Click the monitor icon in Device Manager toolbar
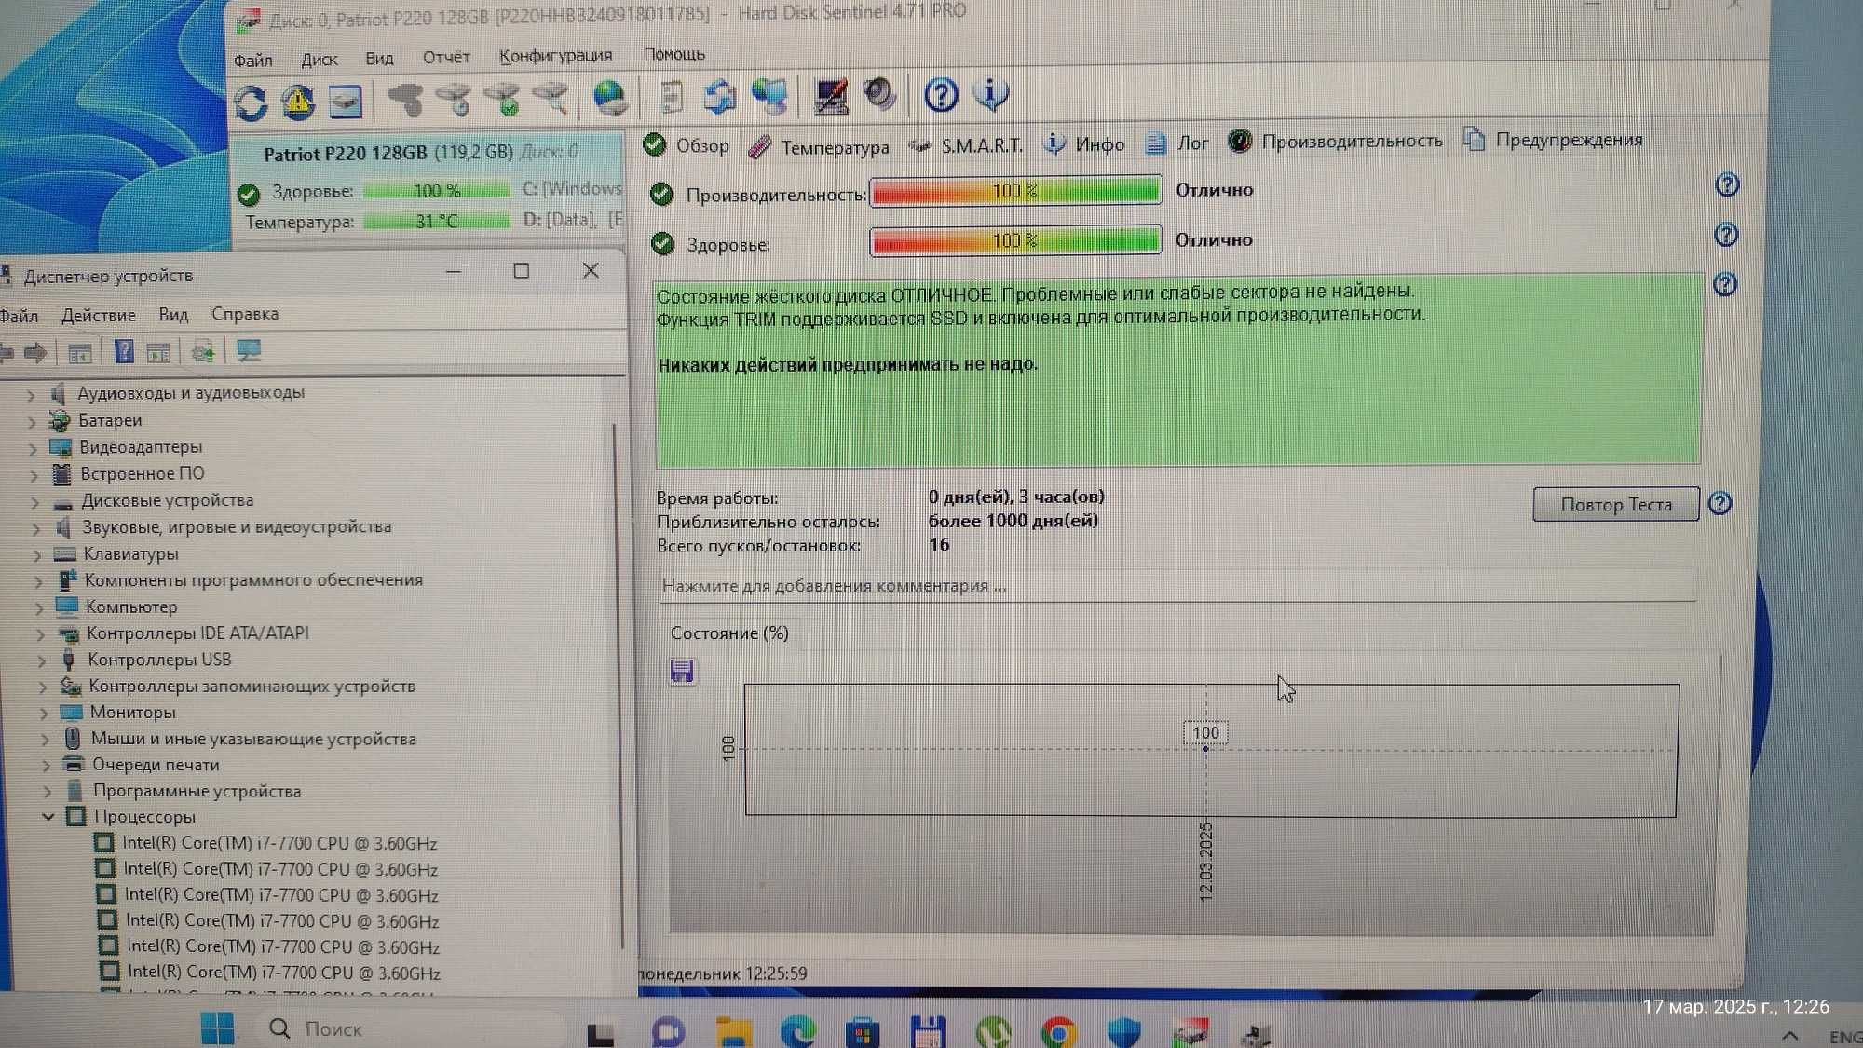 tap(249, 350)
